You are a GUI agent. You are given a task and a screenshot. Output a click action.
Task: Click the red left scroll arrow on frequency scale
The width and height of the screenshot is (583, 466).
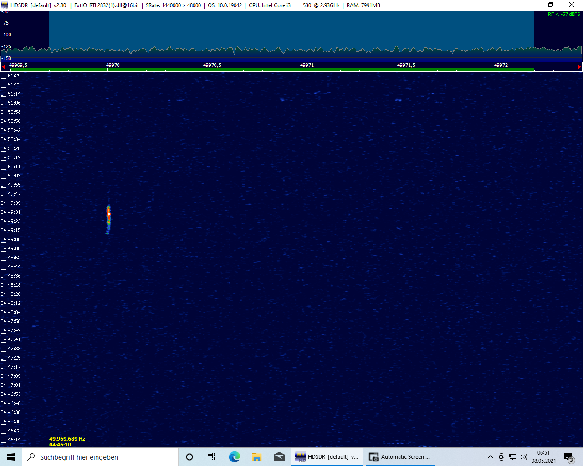pyautogui.click(x=3, y=67)
